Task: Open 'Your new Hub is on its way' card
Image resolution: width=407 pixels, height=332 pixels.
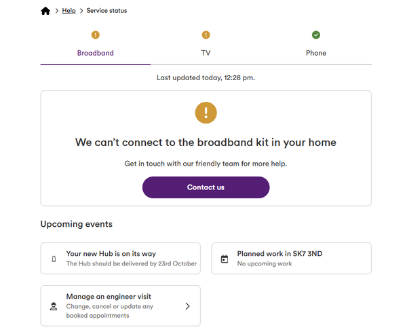Action: (x=121, y=258)
